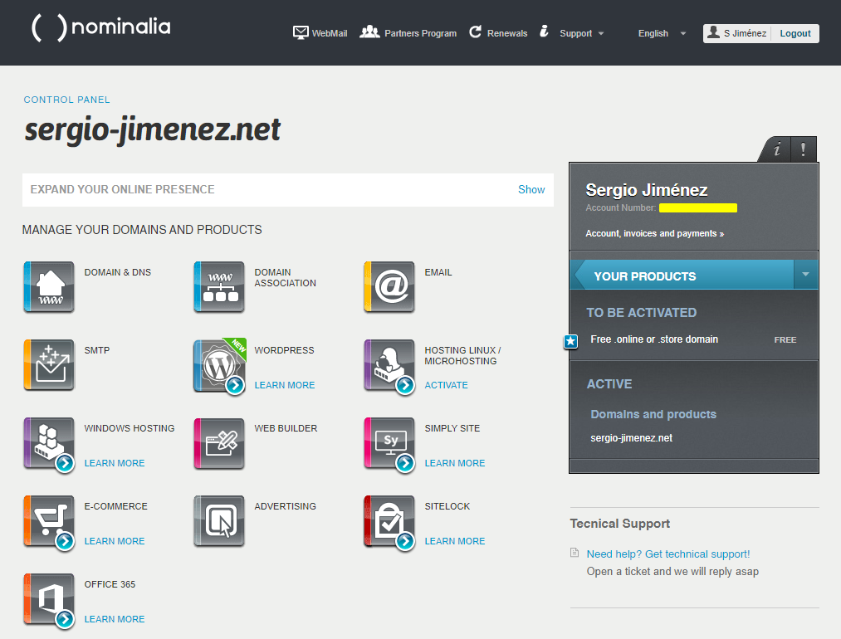Image resolution: width=841 pixels, height=639 pixels.
Task: Open the exclamation alerts tab icon
Action: coord(803,149)
